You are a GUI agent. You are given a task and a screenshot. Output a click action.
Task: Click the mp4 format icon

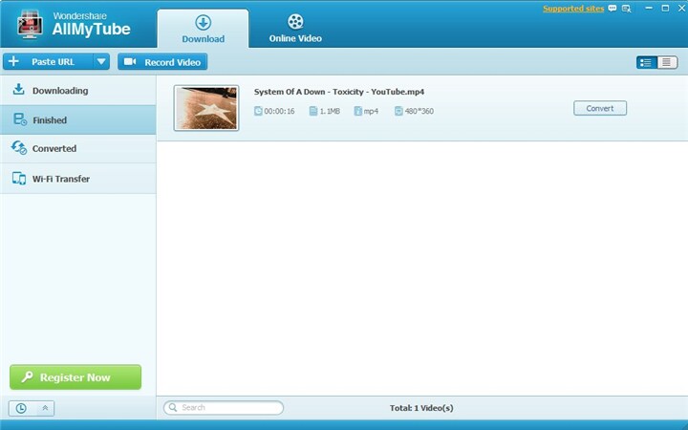358,111
